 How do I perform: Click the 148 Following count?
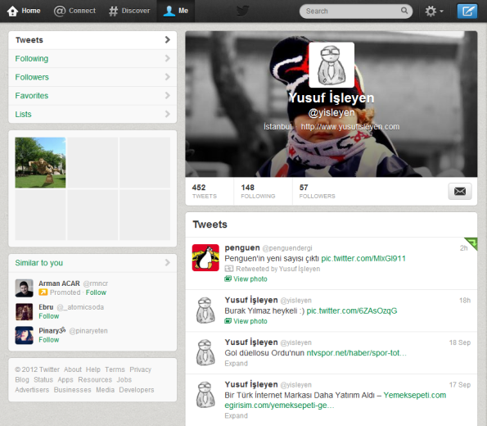[258, 191]
